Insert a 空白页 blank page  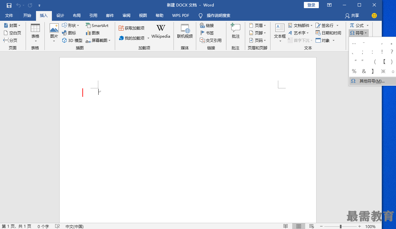coord(12,33)
